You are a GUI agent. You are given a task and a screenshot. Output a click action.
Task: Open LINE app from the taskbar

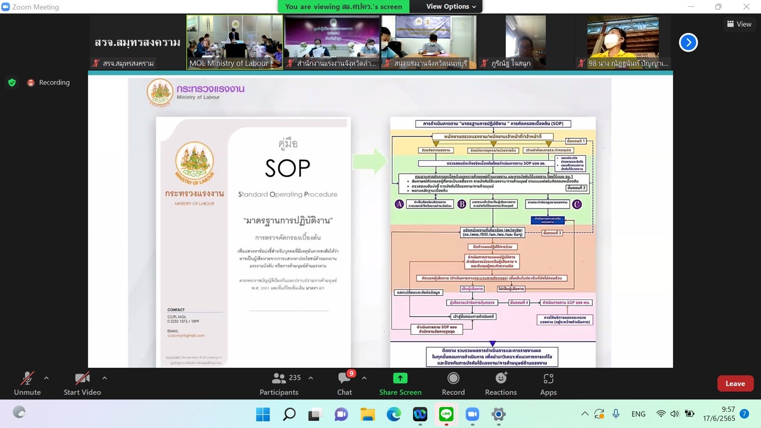pos(446,414)
